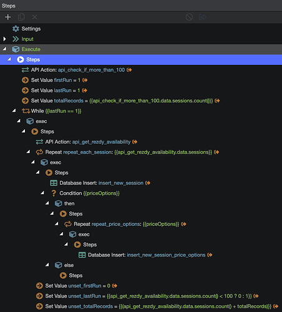Select Set Value unset_lastRun step
282x312 pixels.
147,296
